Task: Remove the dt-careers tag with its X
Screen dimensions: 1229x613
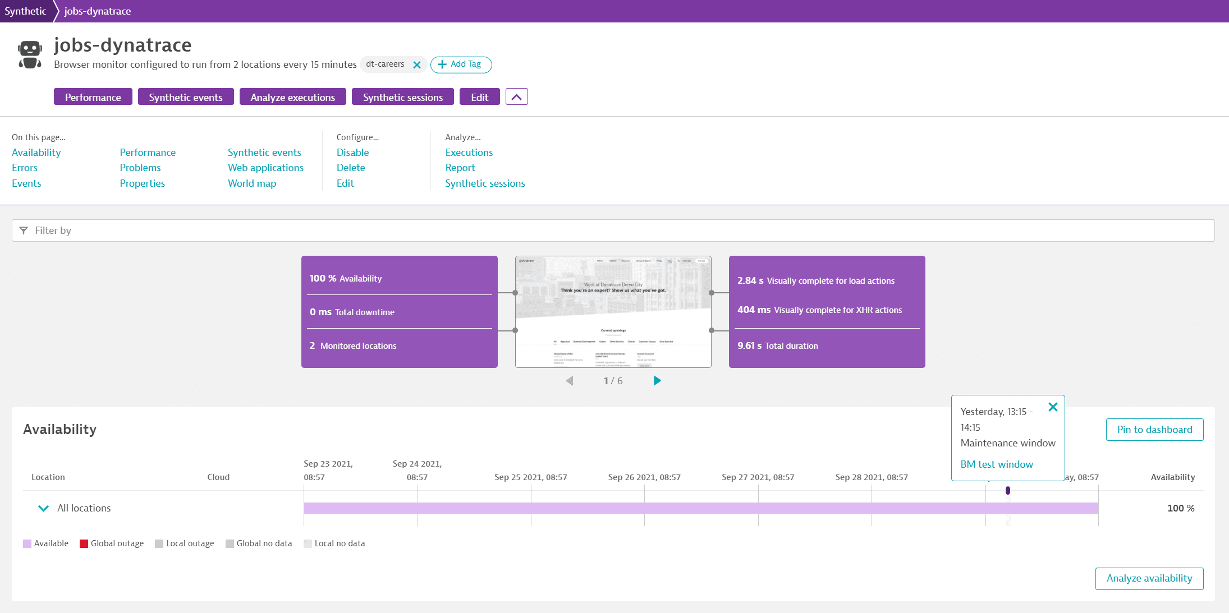Action: pos(417,65)
